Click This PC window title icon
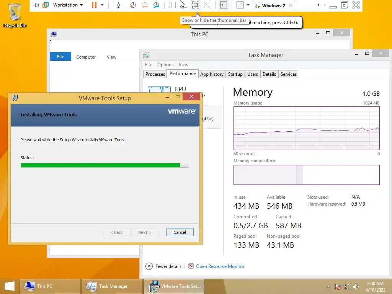The width and height of the screenshot is (392, 294). tap(54, 34)
